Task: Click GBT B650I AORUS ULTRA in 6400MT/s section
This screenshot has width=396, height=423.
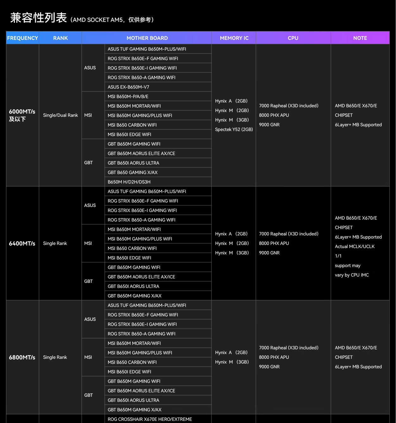Action: (158, 286)
